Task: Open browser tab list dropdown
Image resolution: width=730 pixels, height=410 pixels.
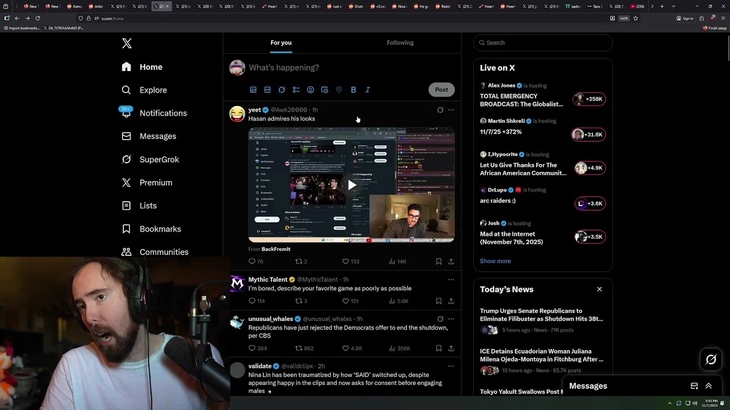Action: tap(674, 6)
